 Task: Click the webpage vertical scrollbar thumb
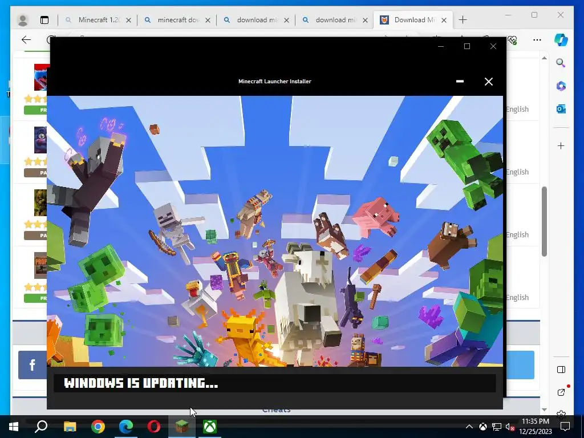pyautogui.click(x=544, y=222)
